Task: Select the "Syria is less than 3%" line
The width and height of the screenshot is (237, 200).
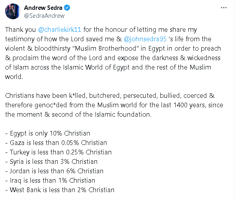Action: [x=51, y=161]
